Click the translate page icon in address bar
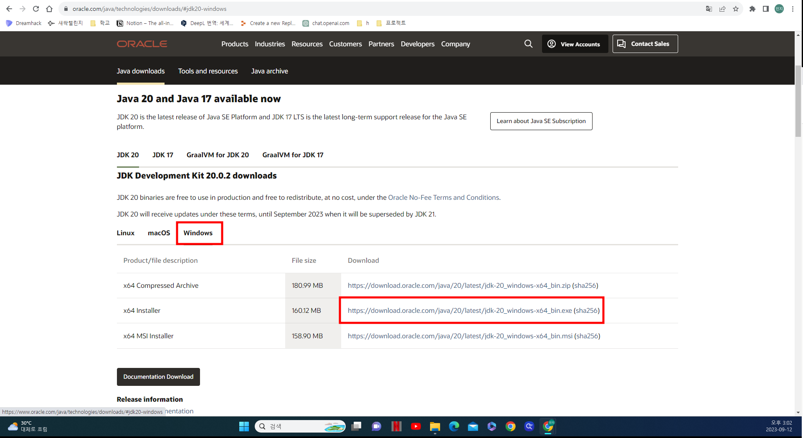The height and width of the screenshot is (438, 803). coord(709,9)
